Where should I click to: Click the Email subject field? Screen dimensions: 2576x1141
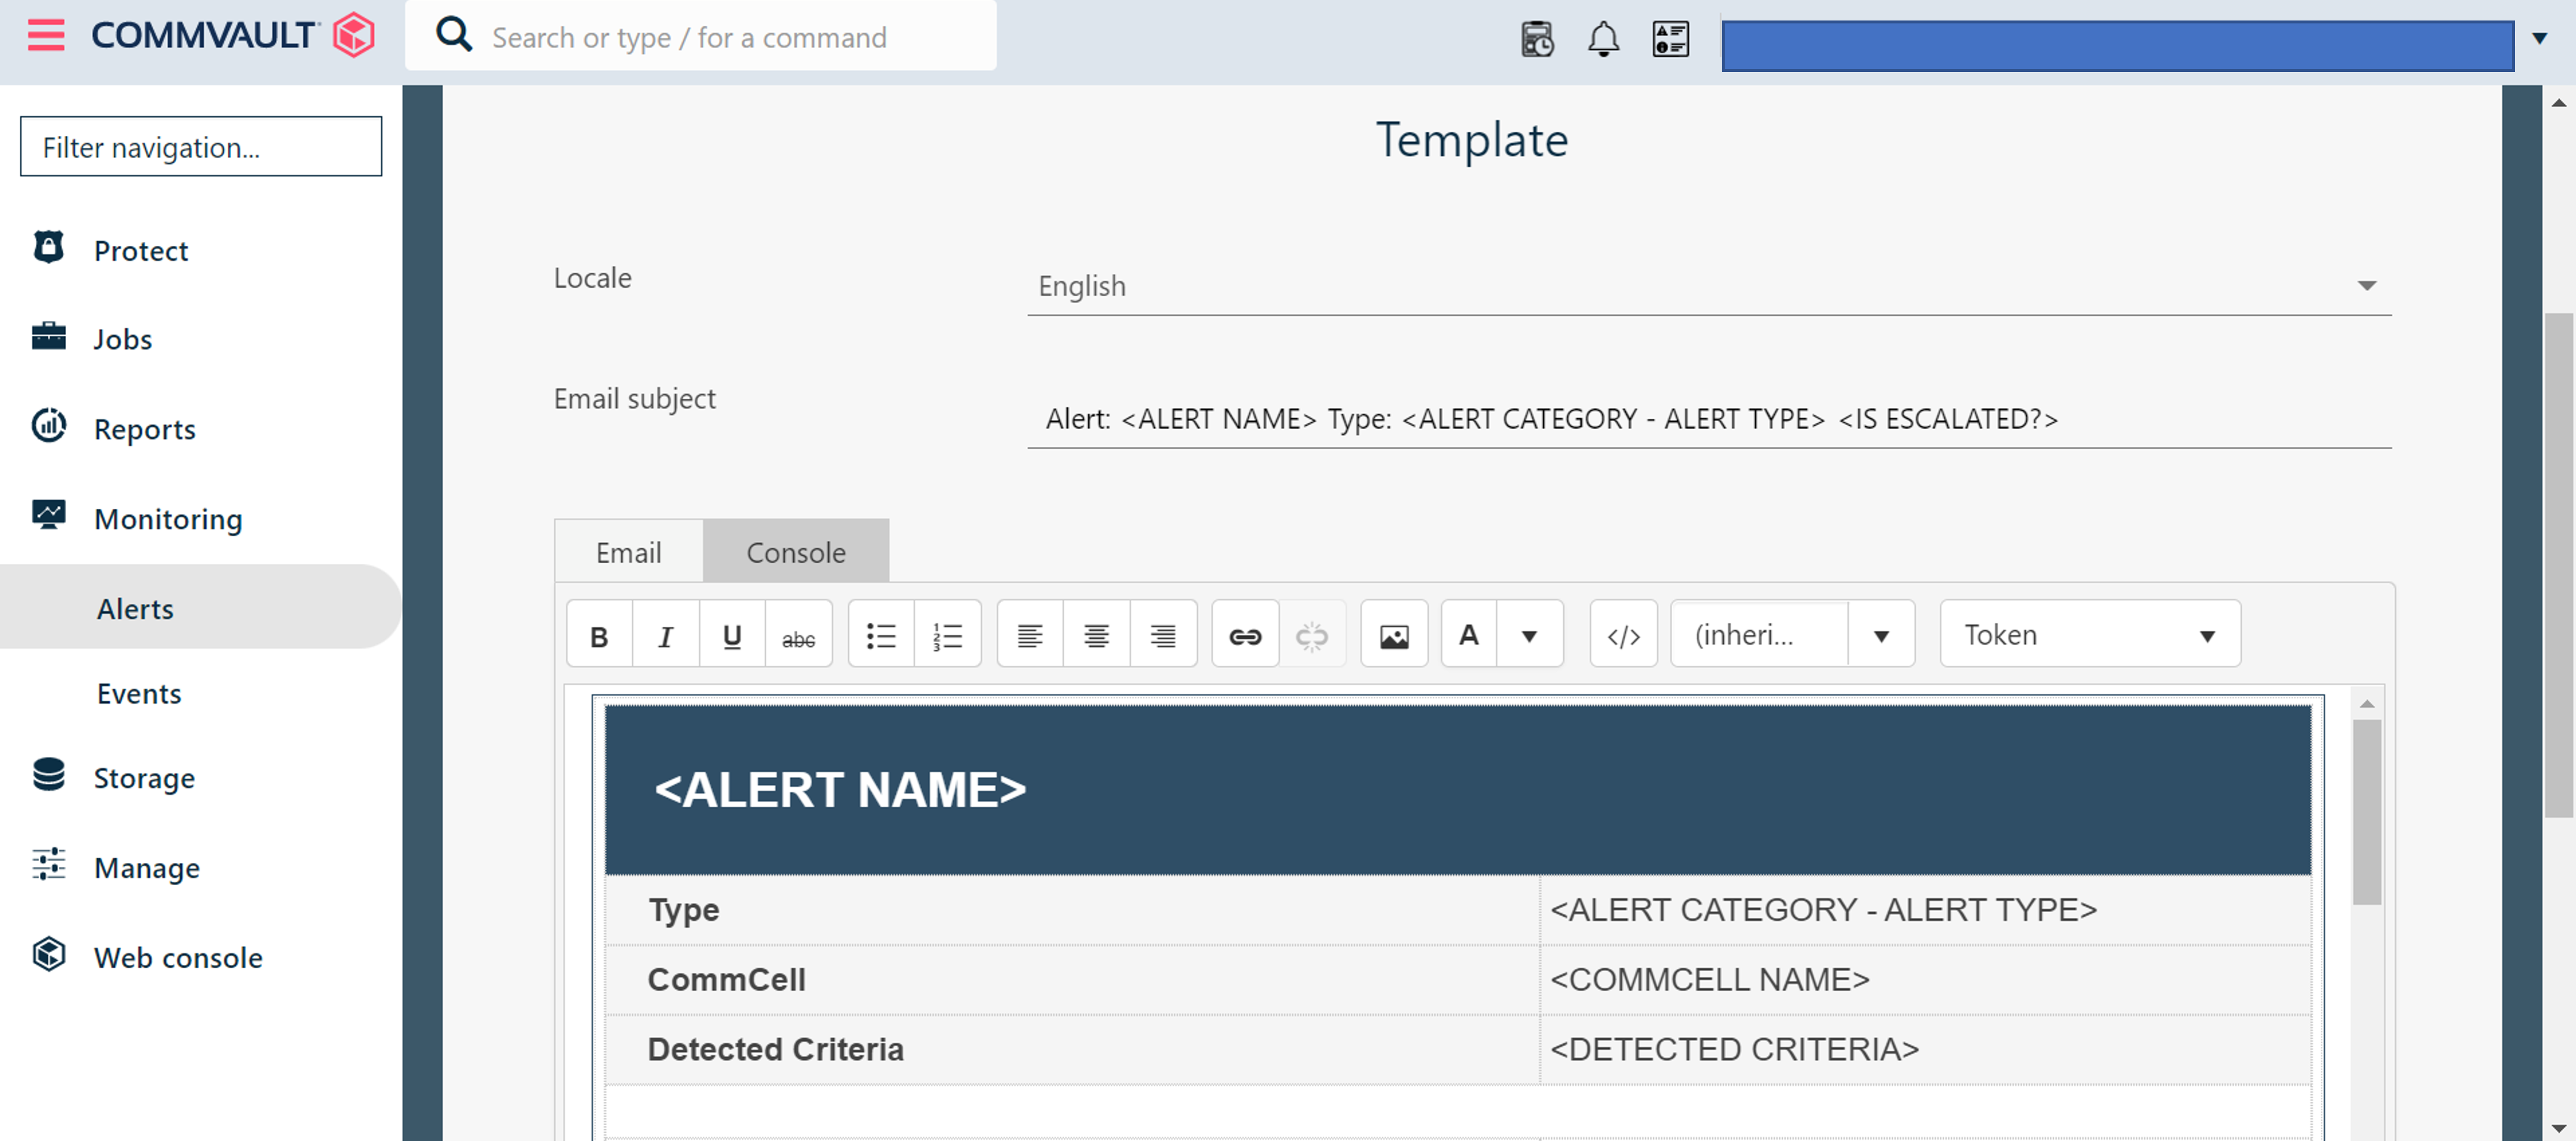pos(1708,419)
